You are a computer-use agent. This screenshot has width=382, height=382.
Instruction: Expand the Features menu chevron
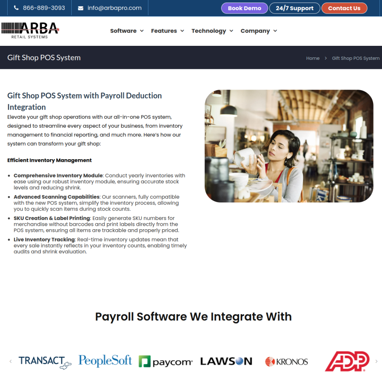pos(182,31)
